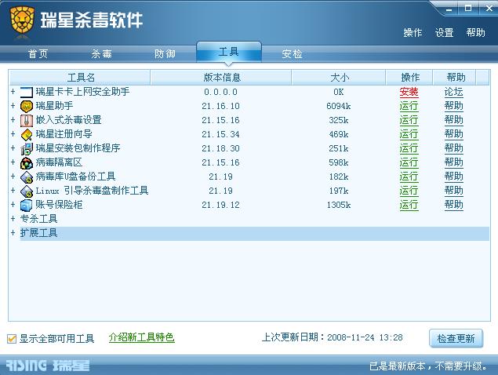Select the 专杀工具 row text

click(38, 219)
